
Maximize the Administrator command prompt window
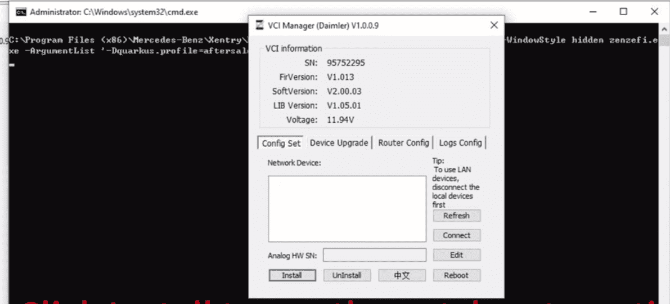click(x=623, y=11)
